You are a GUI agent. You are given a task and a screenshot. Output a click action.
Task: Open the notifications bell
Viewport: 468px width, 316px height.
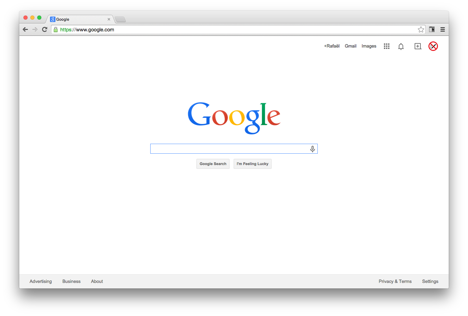tap(401, 47)
